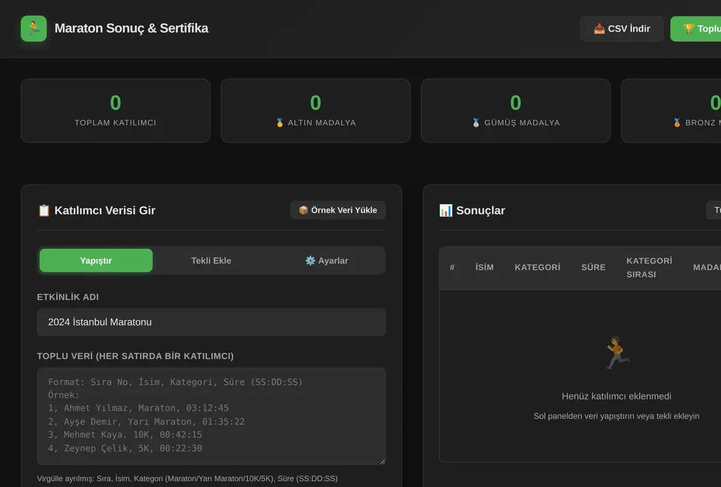Click the Katılımcı Verisi Gir heading
721x487 pixels.
pos(96,210)
